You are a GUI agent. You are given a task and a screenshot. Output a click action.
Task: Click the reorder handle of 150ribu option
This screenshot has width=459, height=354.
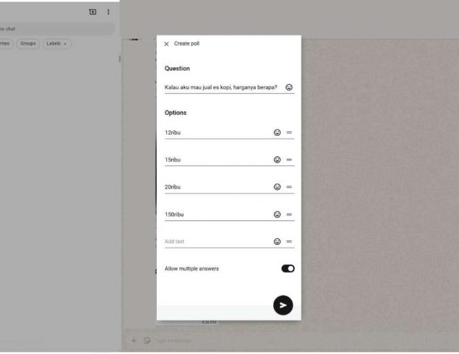click(289, 215)
